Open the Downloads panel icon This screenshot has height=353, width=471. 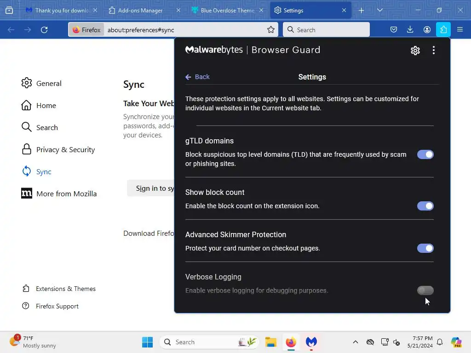(x=410, y=29)
